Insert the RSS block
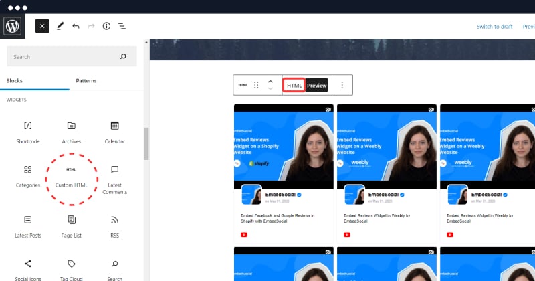The height and width of the screenshot is (281, 535). point(114,227)
